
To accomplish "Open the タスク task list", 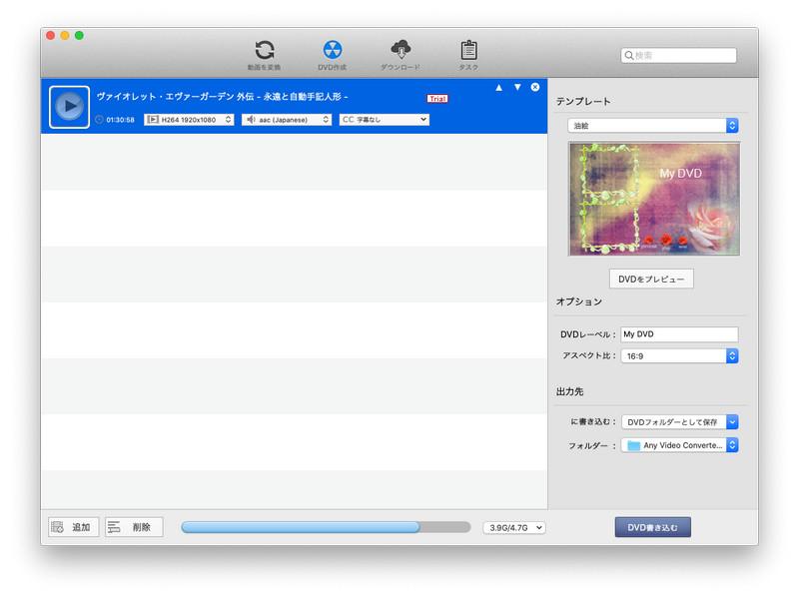I will point(468,55).
